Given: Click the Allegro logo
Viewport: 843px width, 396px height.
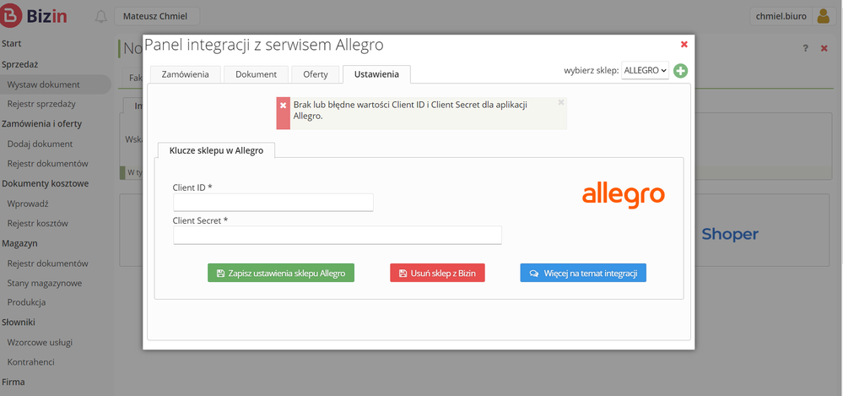Looking at the screenshot, I should click(x=623, y=195).
